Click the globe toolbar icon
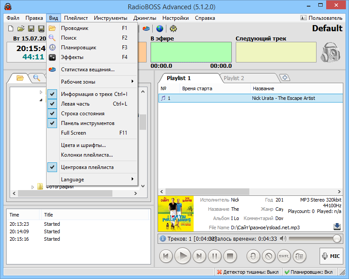 (160, 28)
